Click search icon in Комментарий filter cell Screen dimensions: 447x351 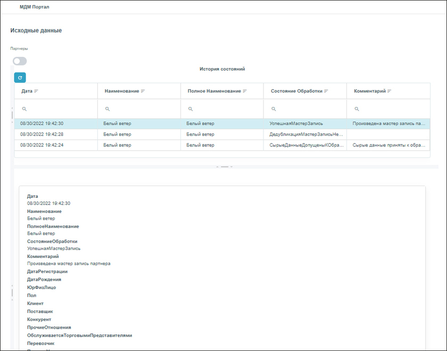(x=357, y=109)
